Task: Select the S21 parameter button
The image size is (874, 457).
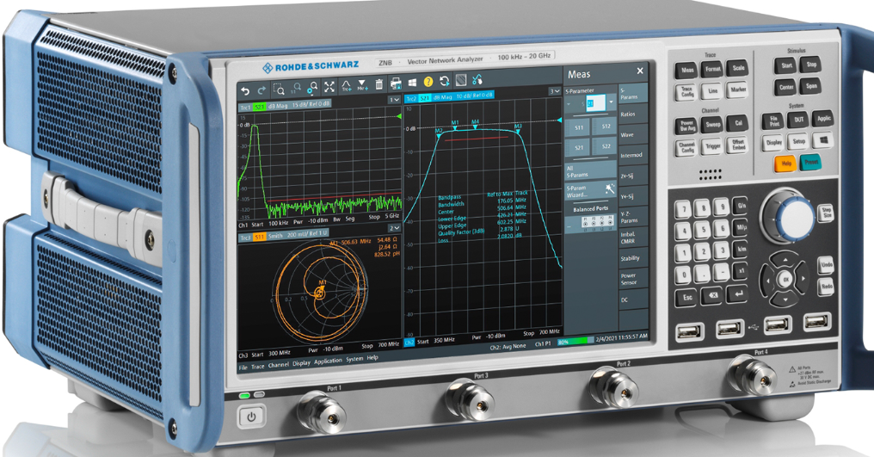Action: point(578,148)
